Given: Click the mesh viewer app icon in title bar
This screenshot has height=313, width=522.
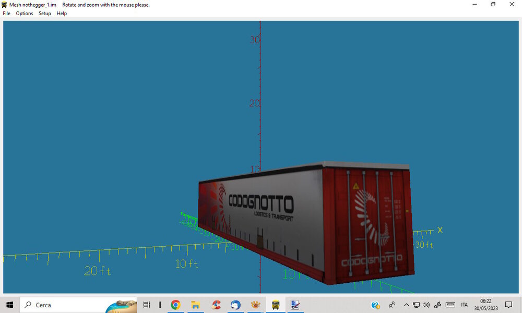Looking at the screenshot, I should (x=4, y=5).
